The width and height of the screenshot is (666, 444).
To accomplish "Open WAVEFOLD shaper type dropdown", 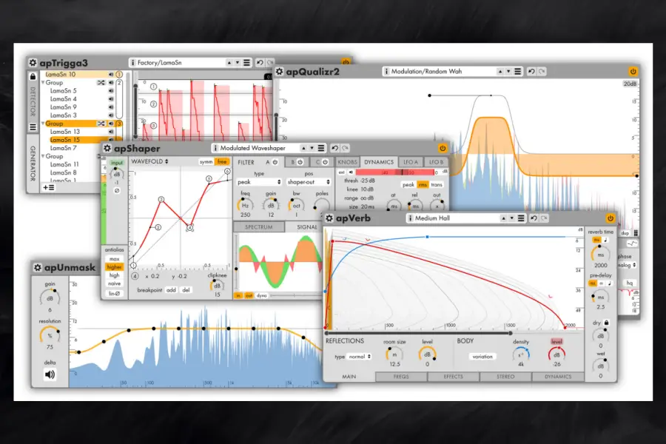I will coord(149,161).
